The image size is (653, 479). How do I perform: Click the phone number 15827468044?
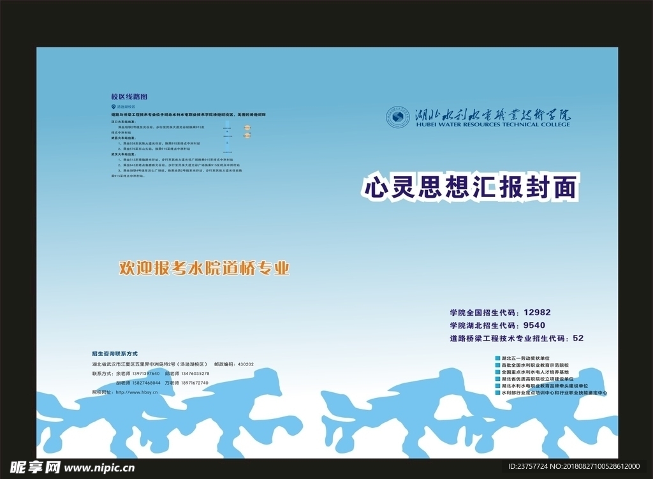coord(147,383)
